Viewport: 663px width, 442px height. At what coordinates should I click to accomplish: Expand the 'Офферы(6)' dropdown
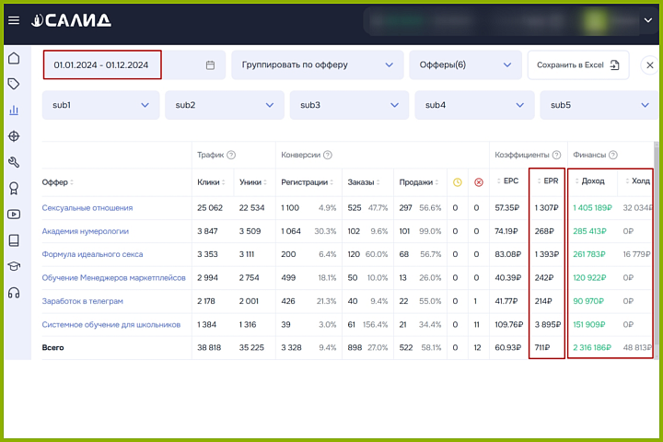point(464,65)
